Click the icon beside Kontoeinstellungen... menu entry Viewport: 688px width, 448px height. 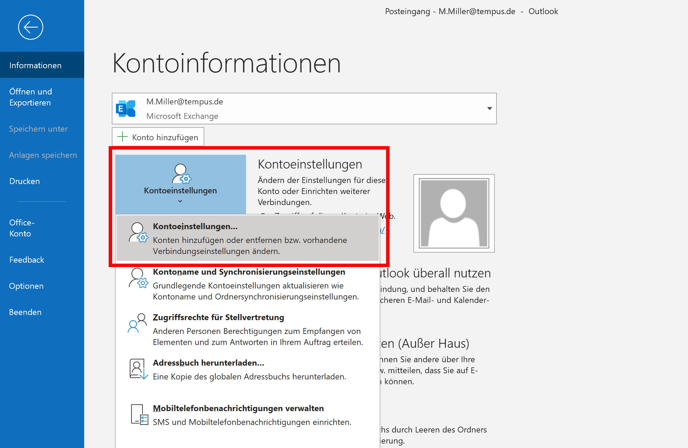pos(138,232)
